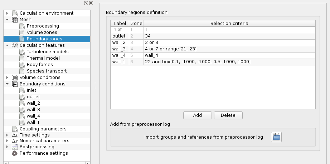Viewport: 330px width, 164px height.
Task: Click the Species transport page icon
Action: pos(22,71)
